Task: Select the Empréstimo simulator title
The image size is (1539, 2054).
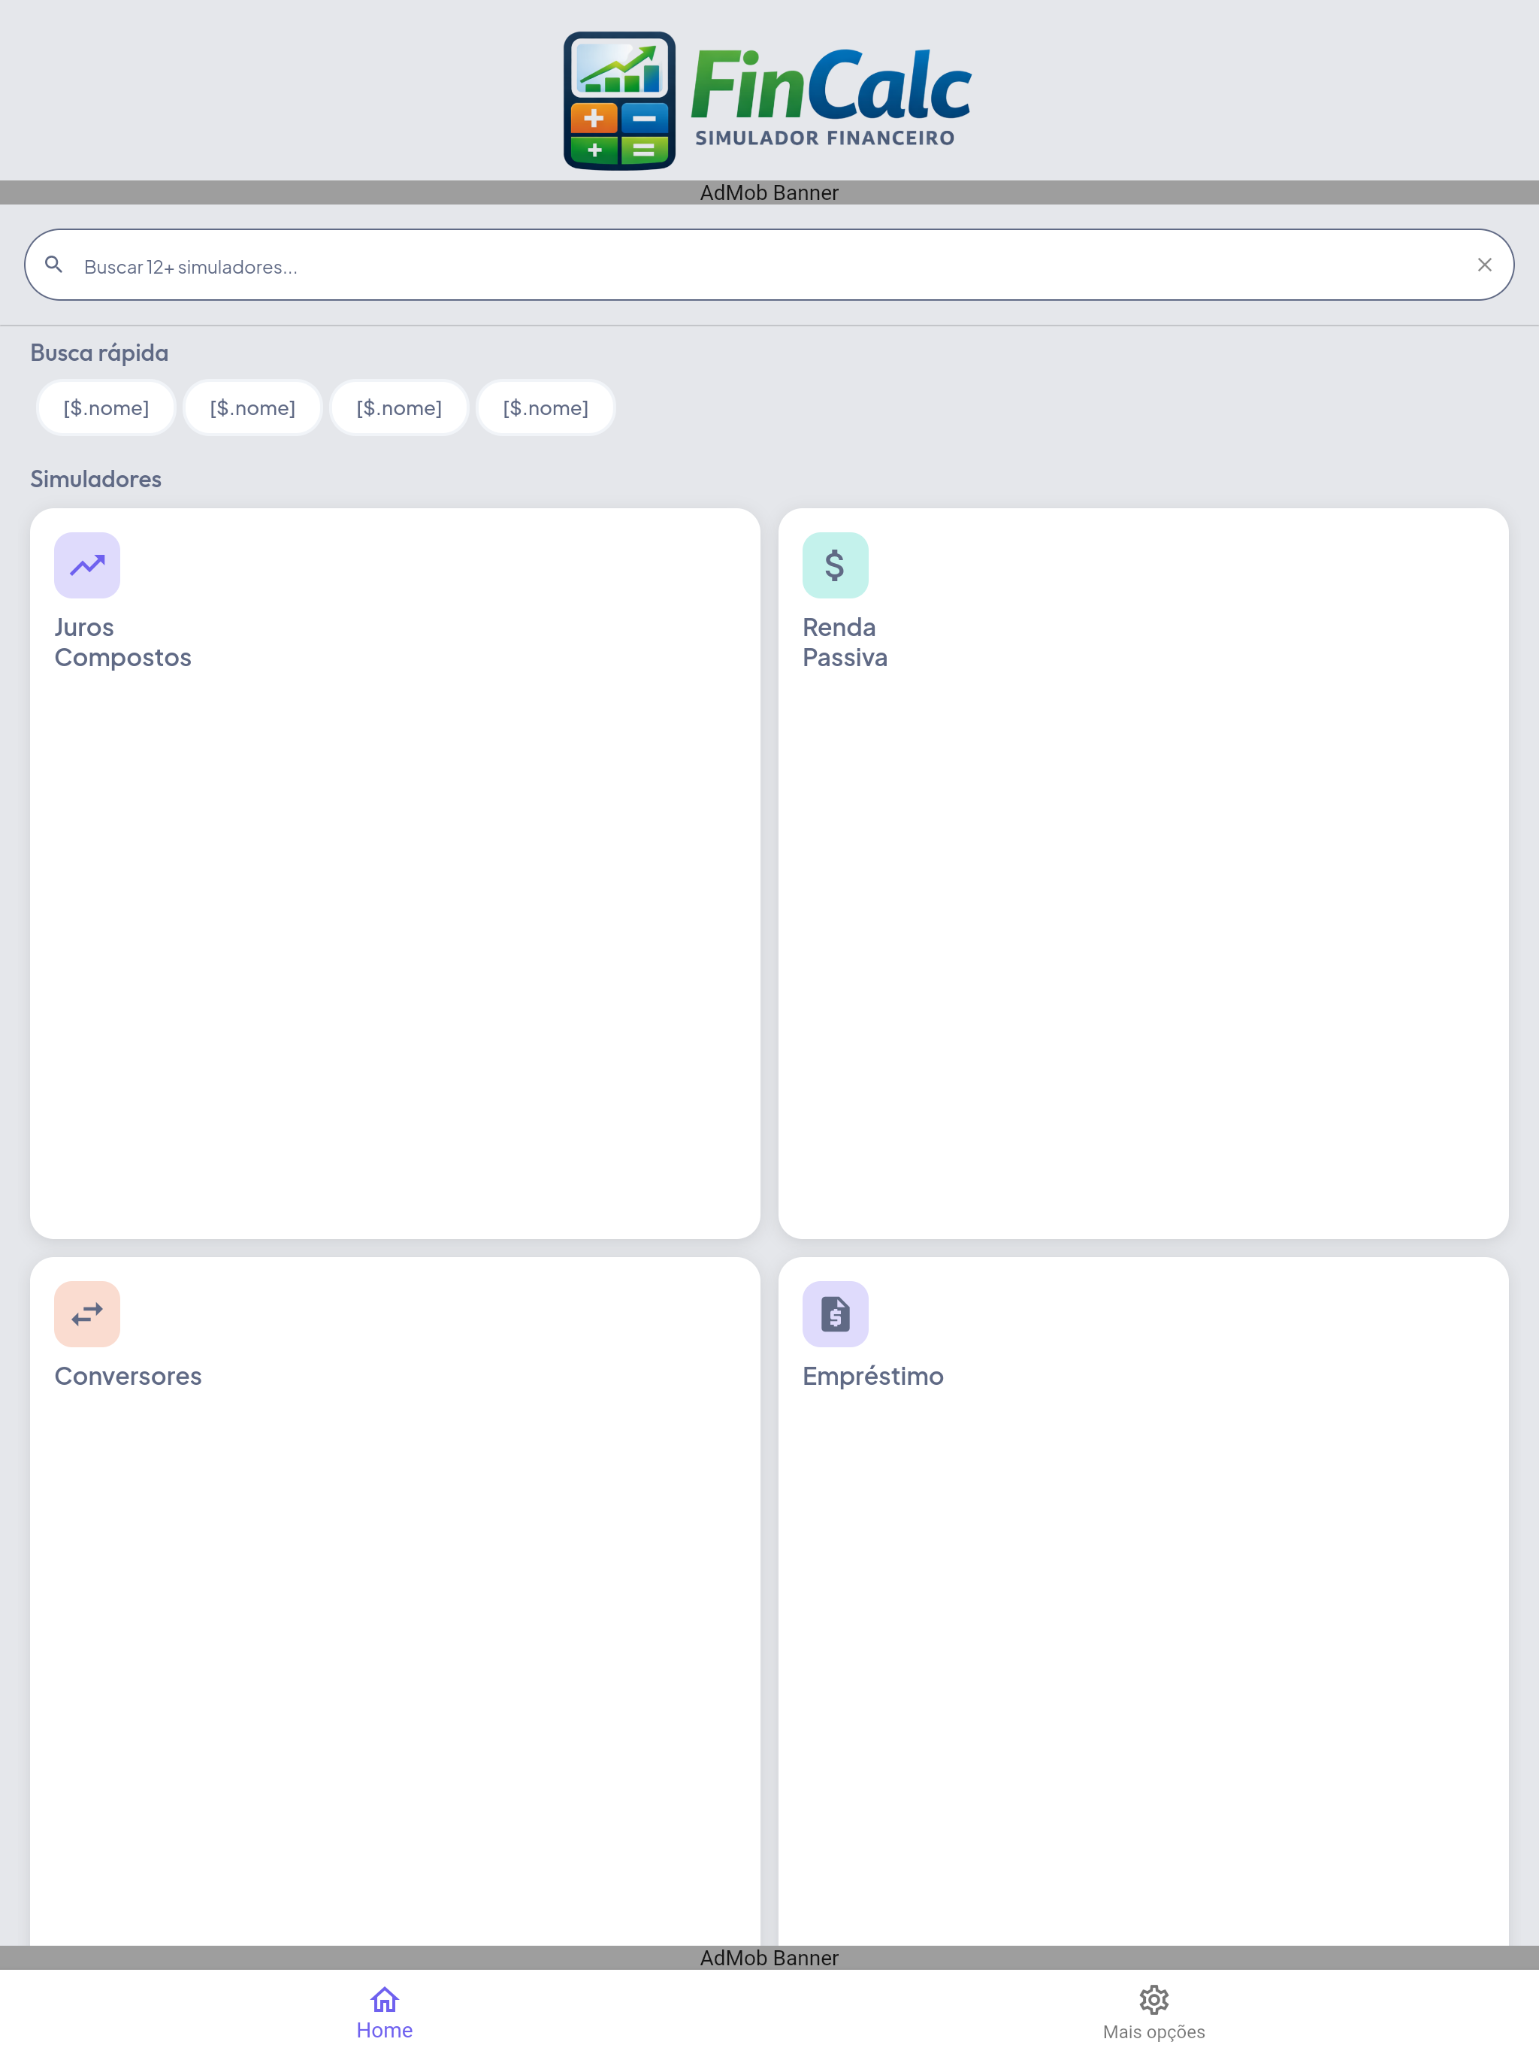Action: (872, 1376)
